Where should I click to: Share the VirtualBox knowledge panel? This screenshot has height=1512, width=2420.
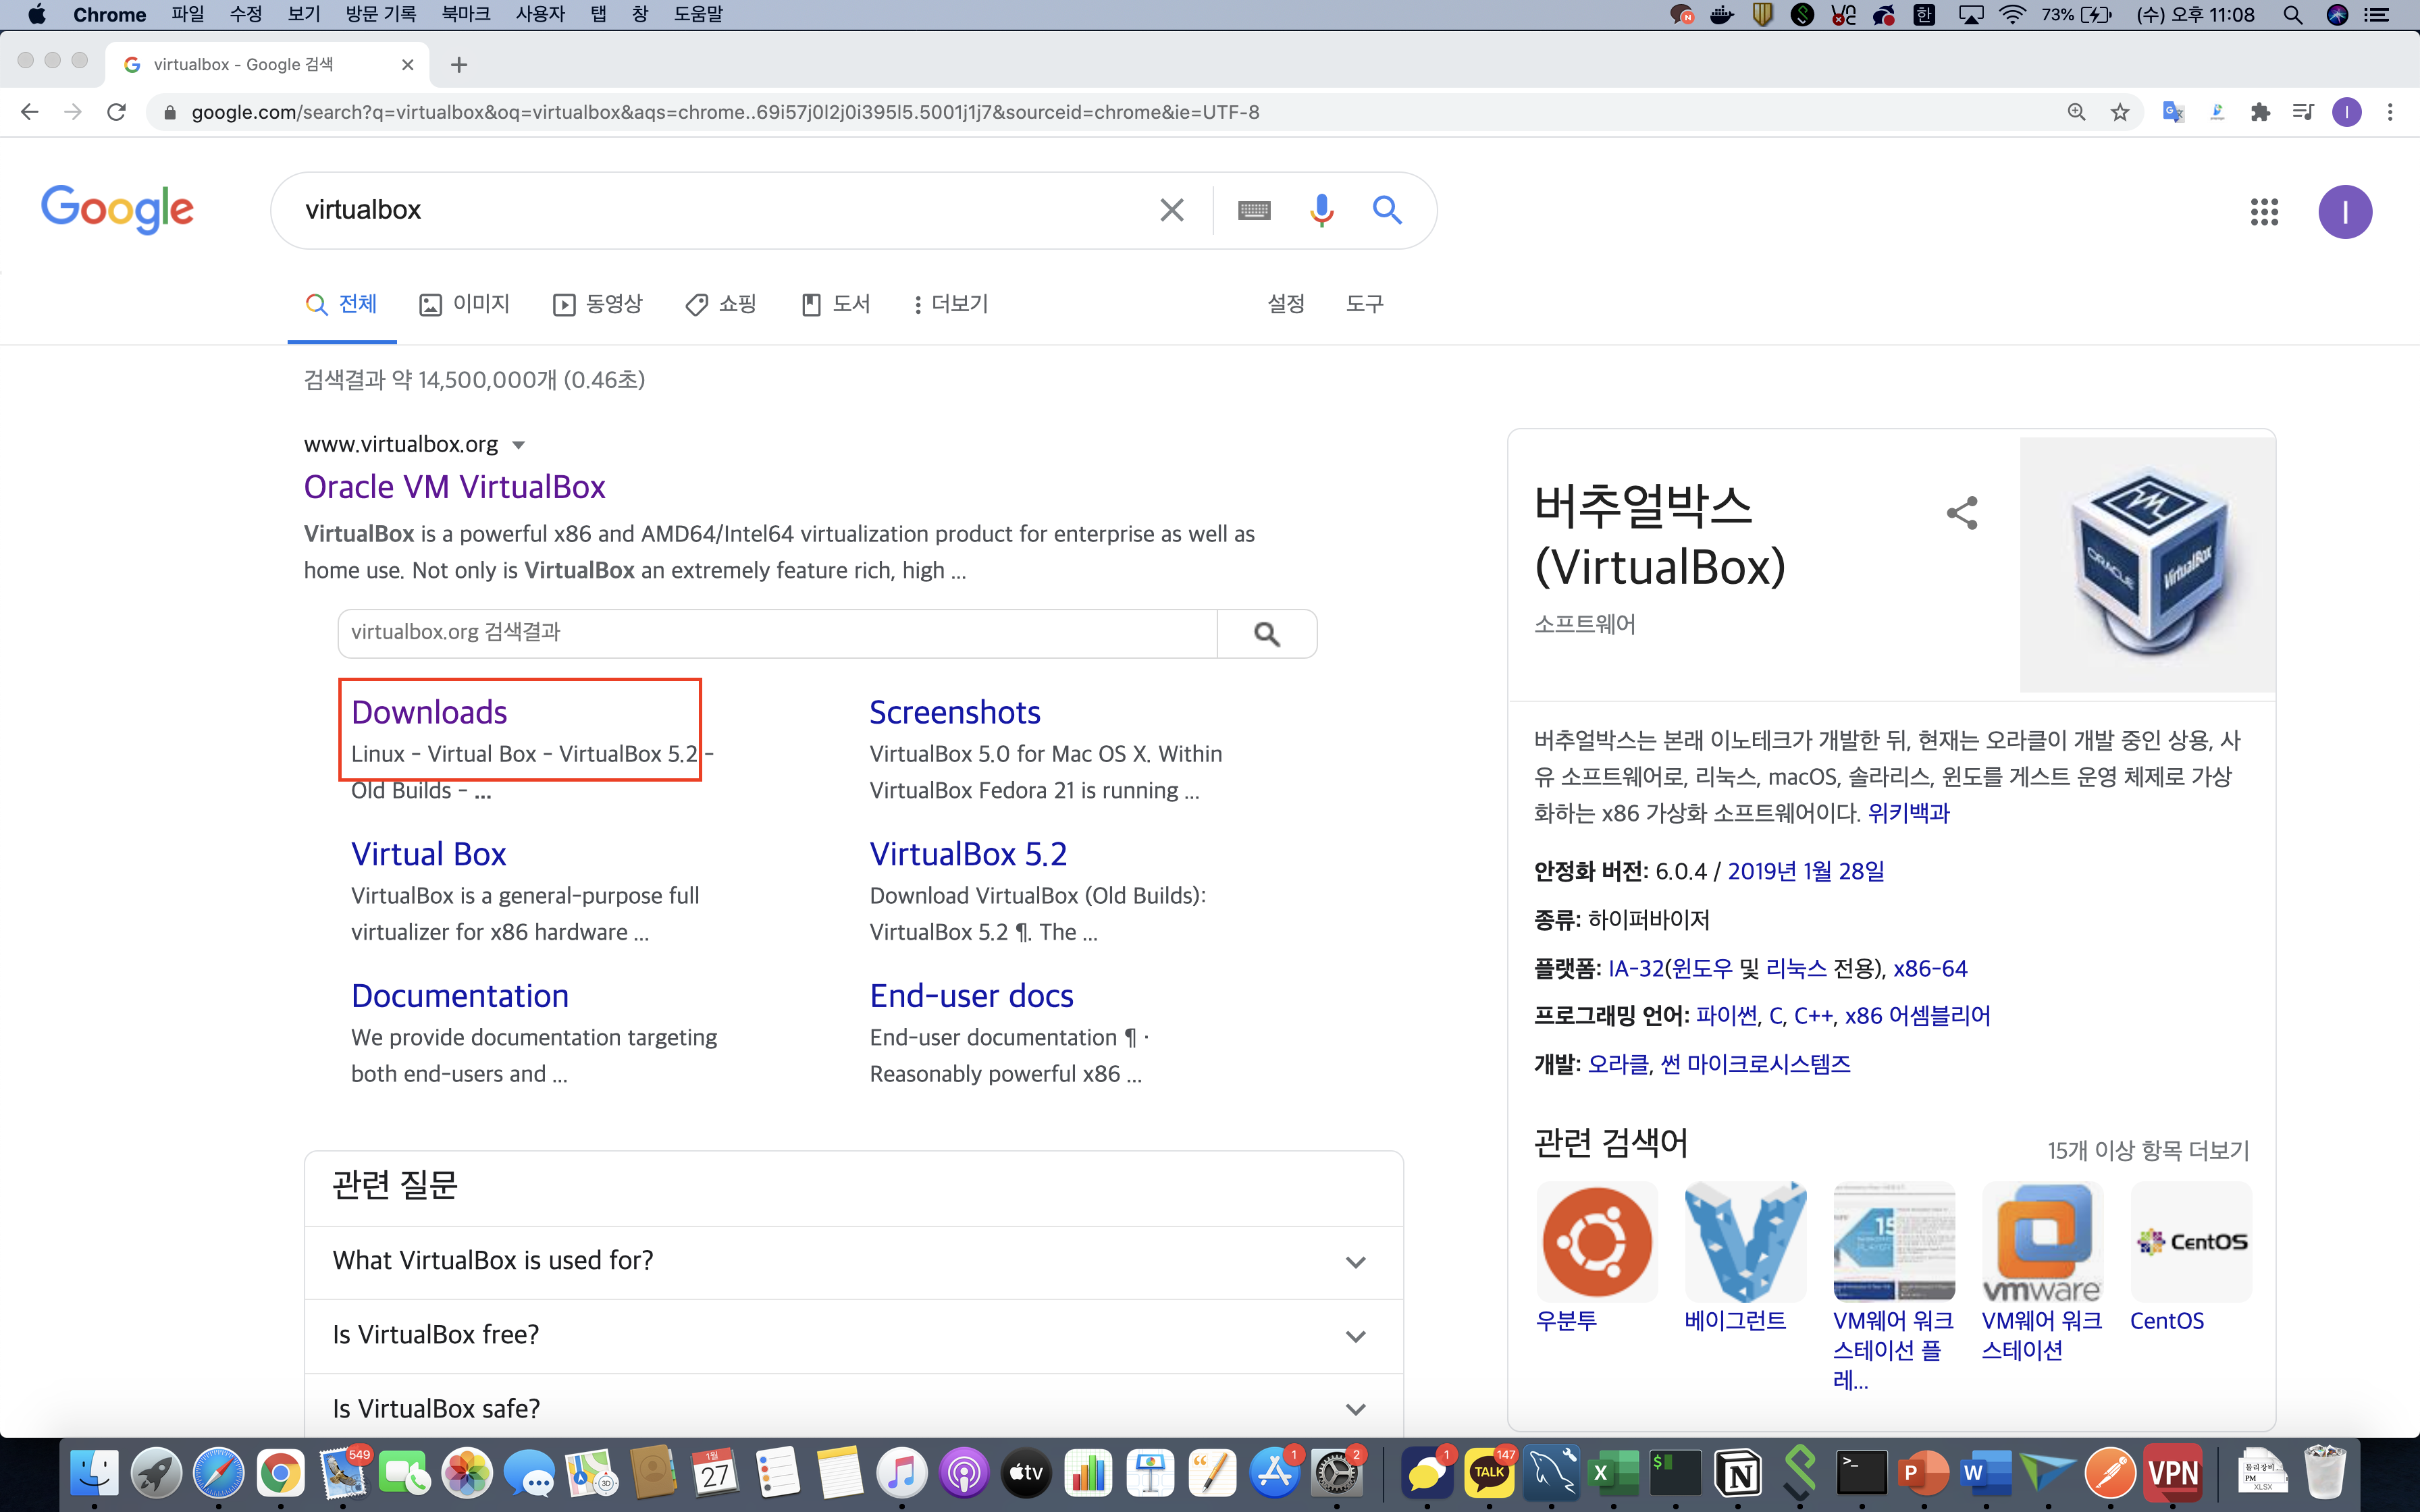point(1962,513)
